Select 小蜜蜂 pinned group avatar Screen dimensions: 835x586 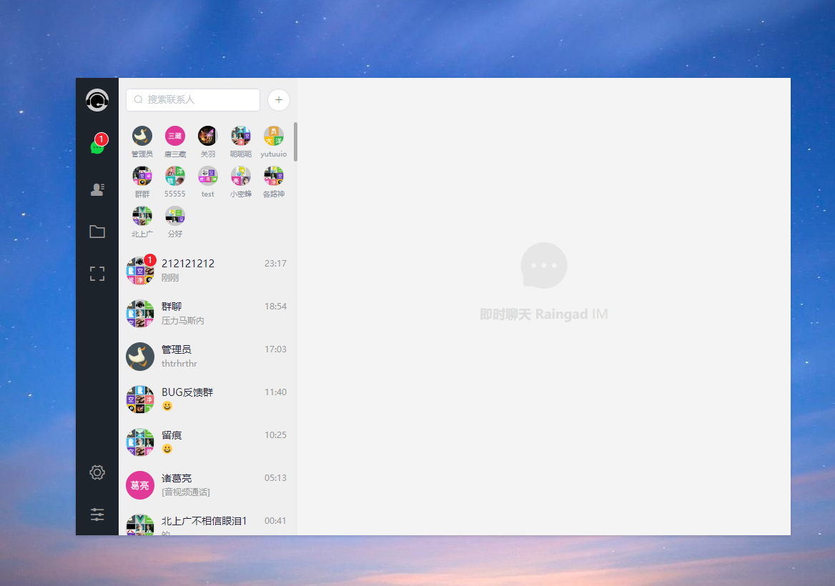pyautogui.click(x=241, y=177)
